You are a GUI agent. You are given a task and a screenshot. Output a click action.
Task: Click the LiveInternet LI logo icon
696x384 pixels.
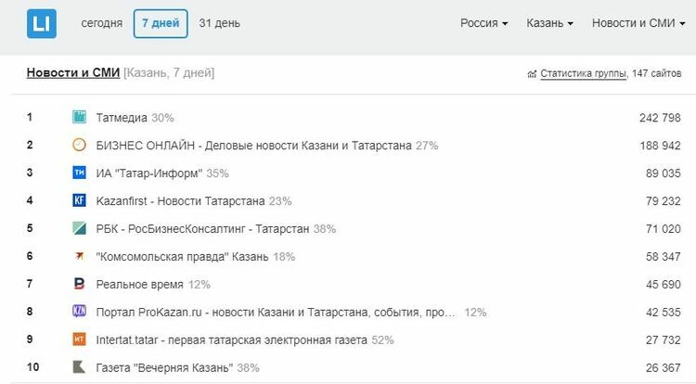pos(41,23)
